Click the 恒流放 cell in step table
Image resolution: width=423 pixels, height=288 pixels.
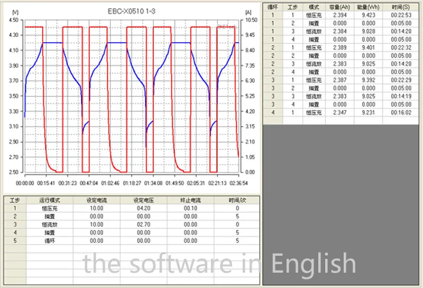tap(50, 224)
